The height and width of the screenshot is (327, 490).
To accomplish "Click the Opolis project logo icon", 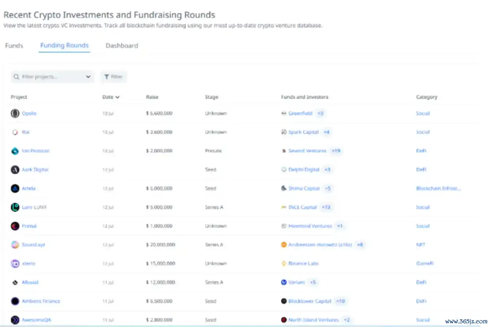I will 15,113.
